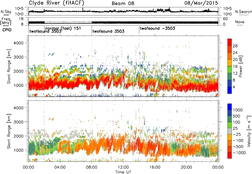Screen dimensions: 252x174
Task: Click the '04:00' time axis label
Action: (60, 167)
